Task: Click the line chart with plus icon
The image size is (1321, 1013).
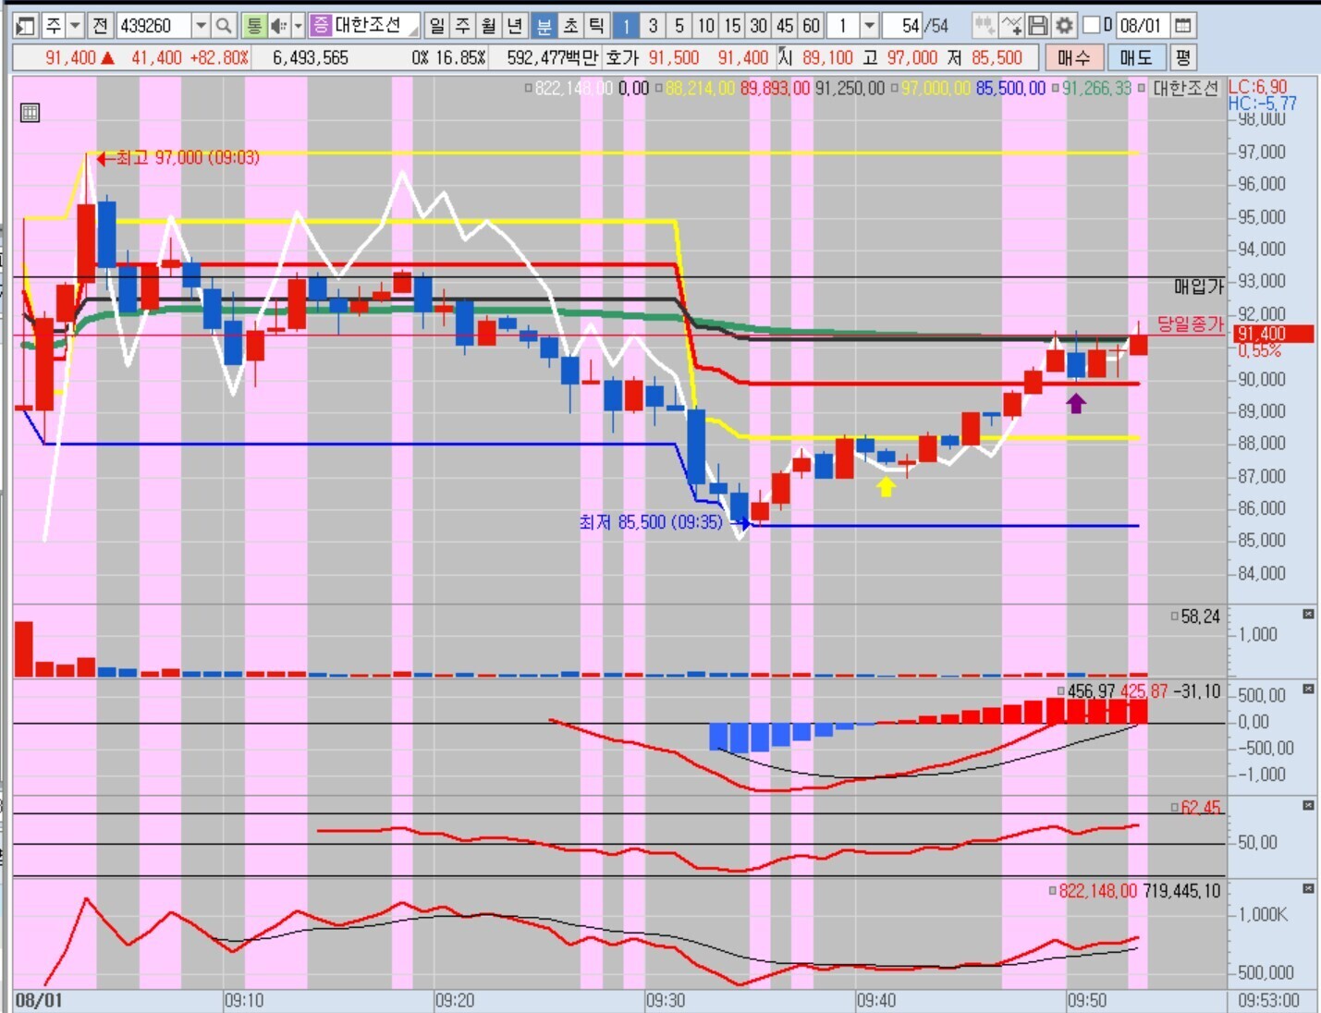Action: (1012, 25)
